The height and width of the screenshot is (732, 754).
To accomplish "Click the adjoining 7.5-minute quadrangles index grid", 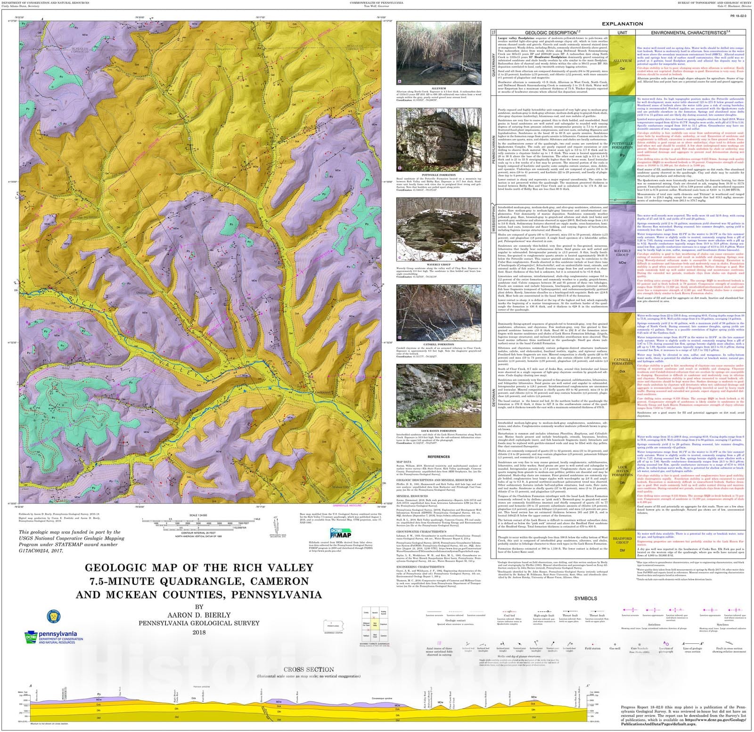I will point(374,624).
